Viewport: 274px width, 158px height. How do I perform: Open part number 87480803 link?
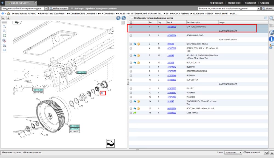[172, 80]
